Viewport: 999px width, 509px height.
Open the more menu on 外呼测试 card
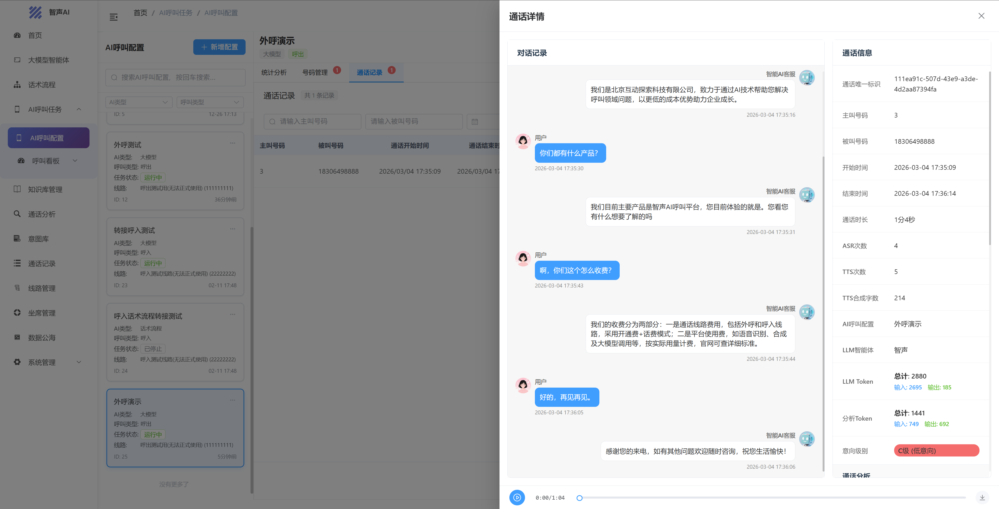[x=232, y=143]
